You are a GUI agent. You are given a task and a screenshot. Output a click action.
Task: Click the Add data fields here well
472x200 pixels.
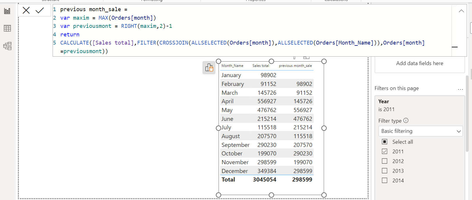(419, 63)
